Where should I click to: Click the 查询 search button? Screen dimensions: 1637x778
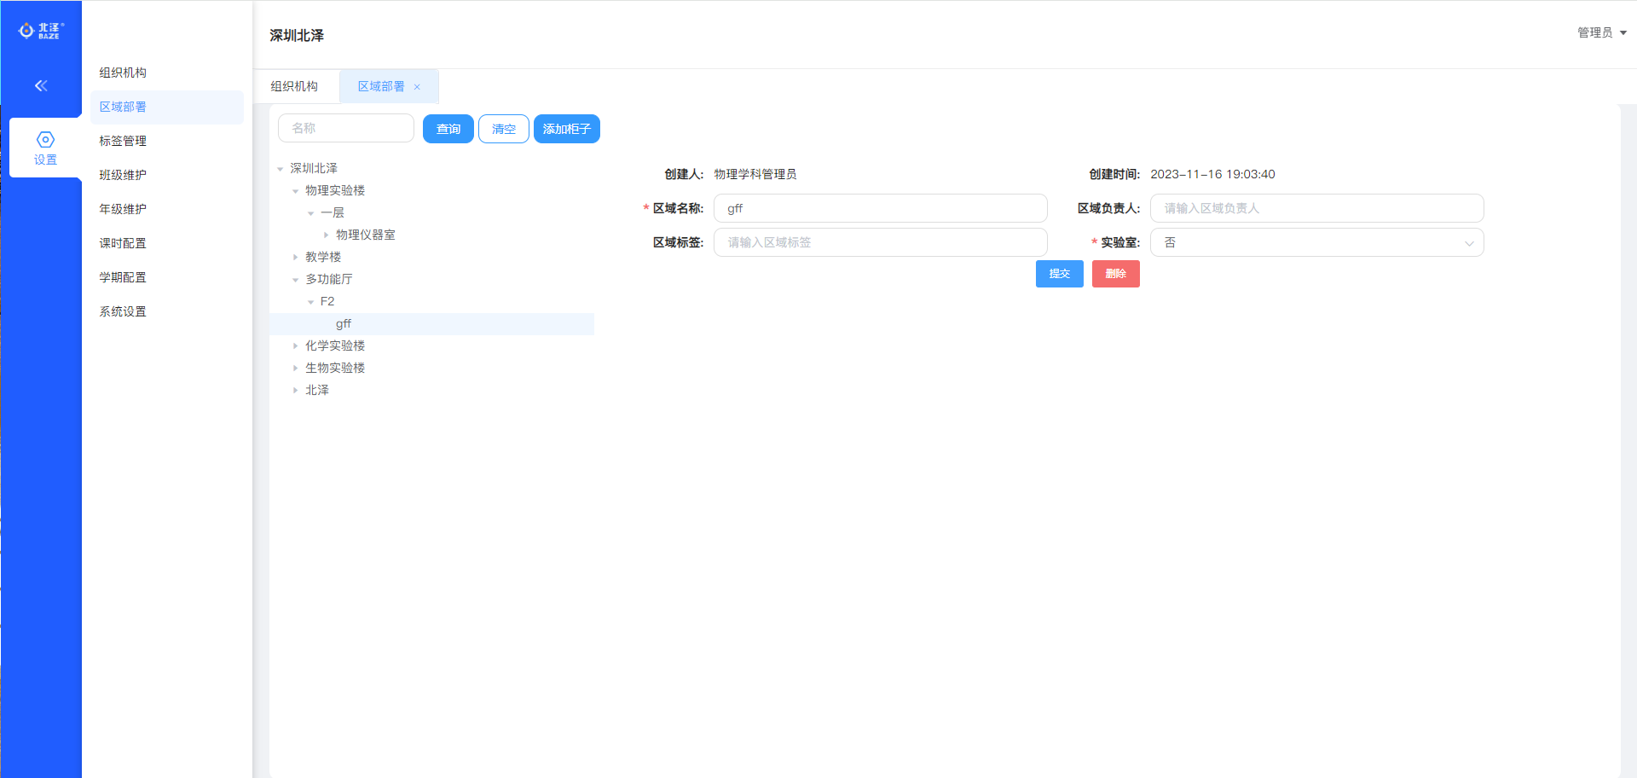click(448, 129)
